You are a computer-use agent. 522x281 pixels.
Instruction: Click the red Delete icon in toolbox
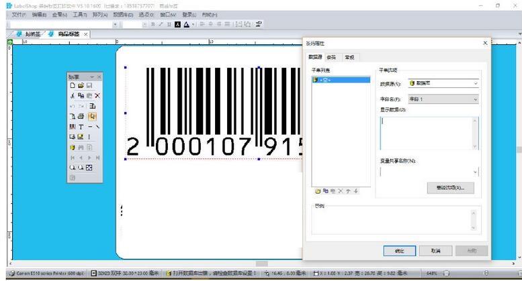(x=97, y=96)
